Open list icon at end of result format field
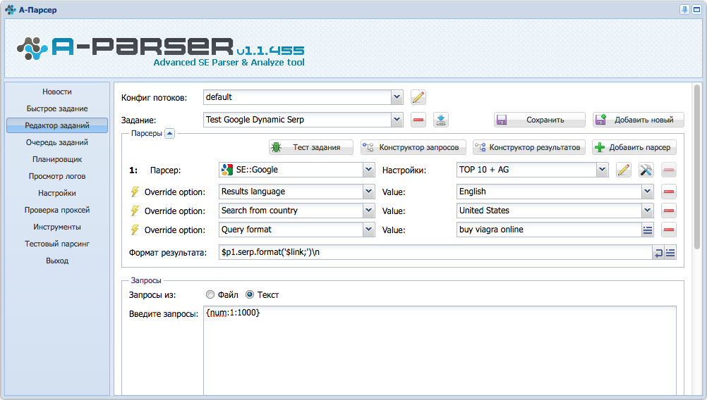This screenshot has width=707, height=400. click(x=670, y=253)
